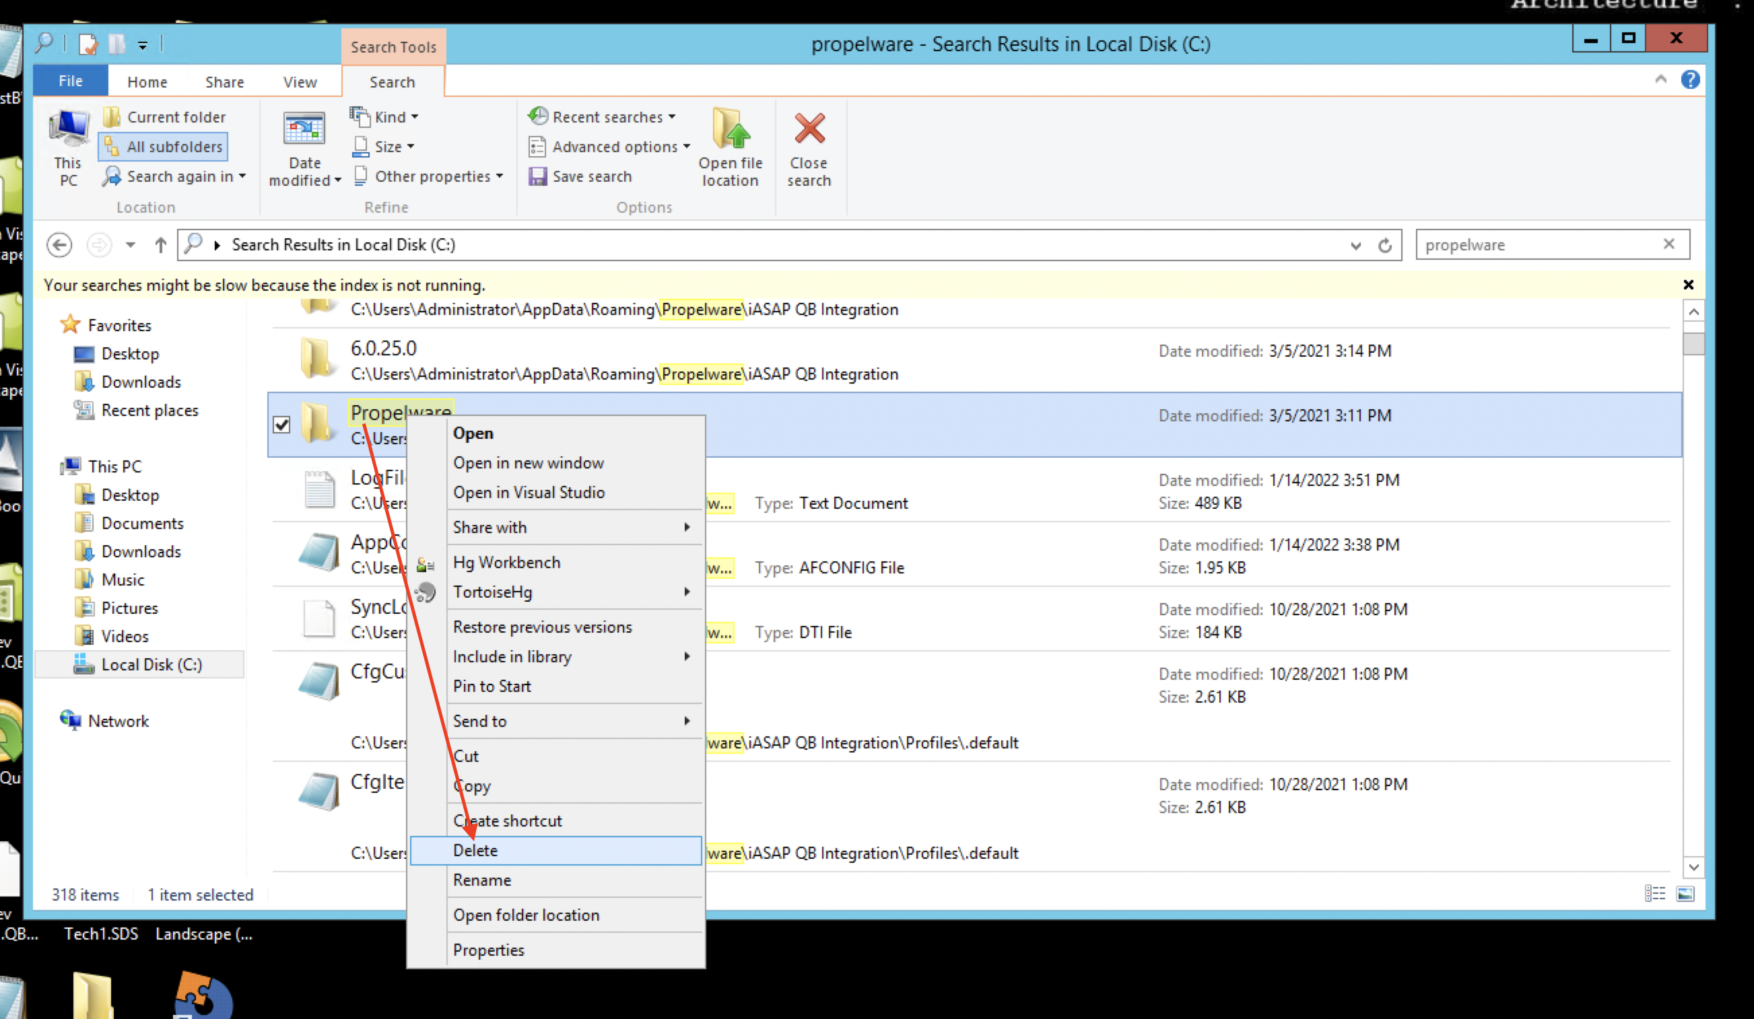Open the File ribbon tab
The image size is (1754, 1019).
click(x=70, y=81)
